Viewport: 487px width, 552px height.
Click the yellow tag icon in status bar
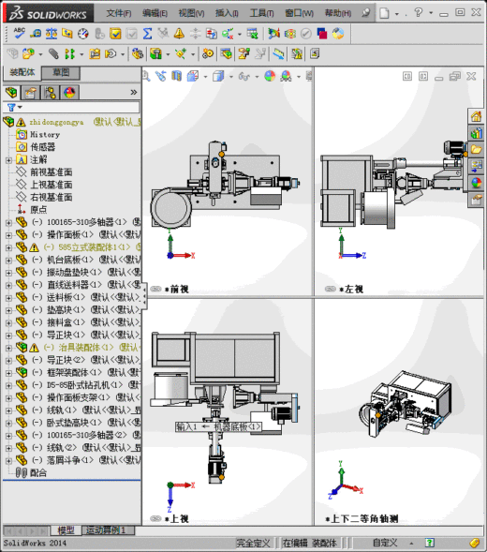tap(474, 543)
